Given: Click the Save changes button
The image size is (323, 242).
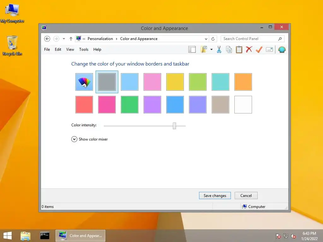Looking at the screenshot, I should pyautogui.click(x=215, y=195).
